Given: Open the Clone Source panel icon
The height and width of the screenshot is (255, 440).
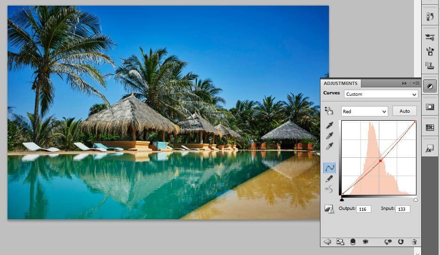Looking at the screenshot, I should pyautogui.click(x=430, y=66).
